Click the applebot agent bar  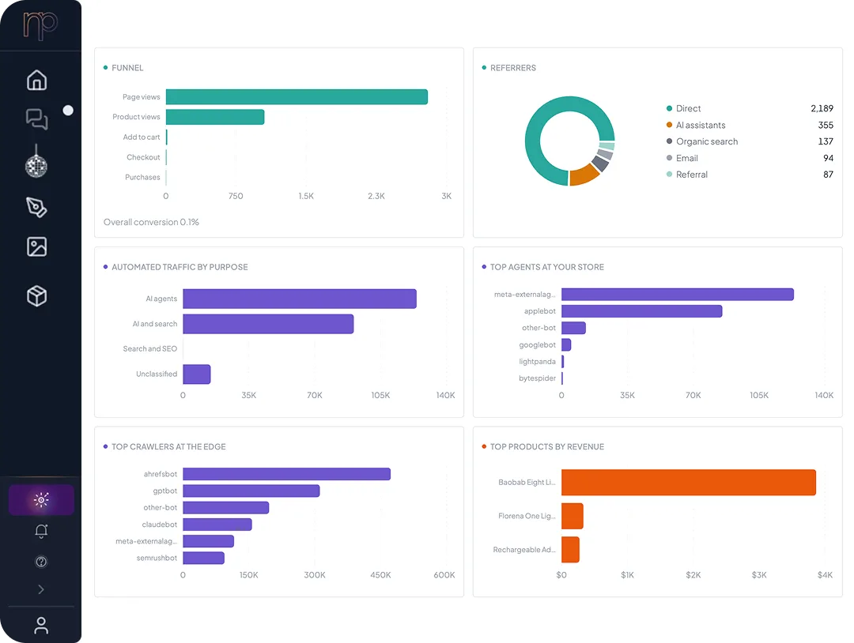[641, 311]
